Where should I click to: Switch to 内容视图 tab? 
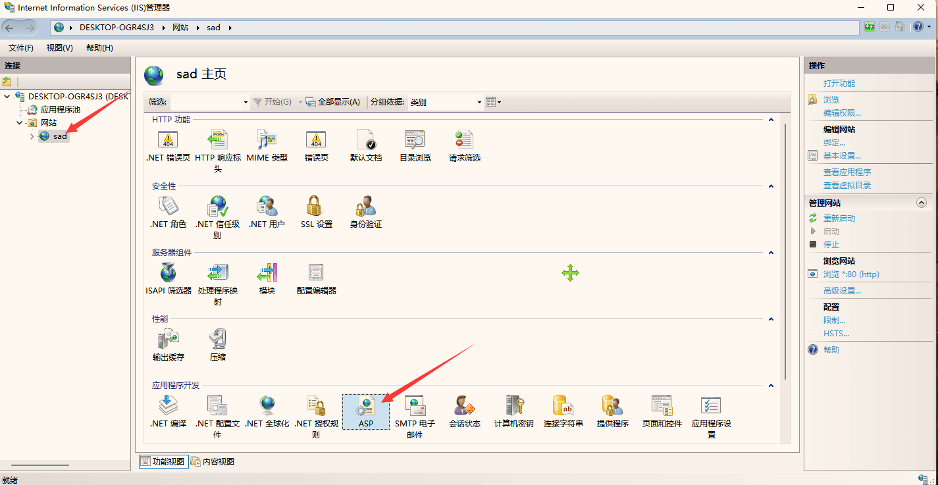pos(213,462)
